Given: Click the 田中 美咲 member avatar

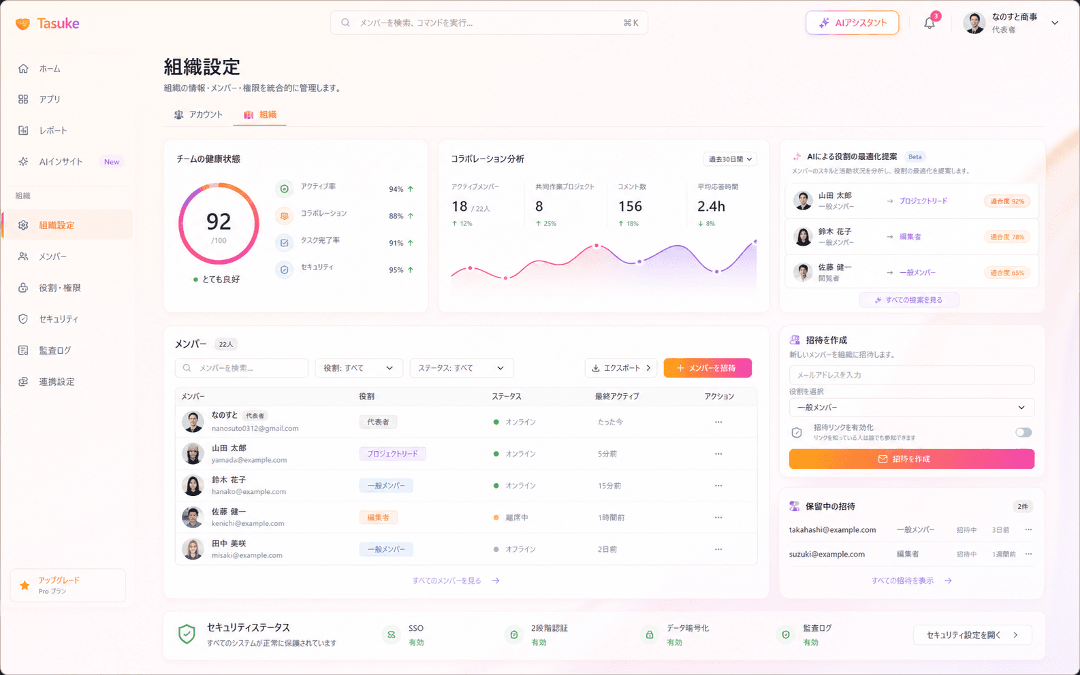Looking at the screenshot, I should [x=193, y=549].
